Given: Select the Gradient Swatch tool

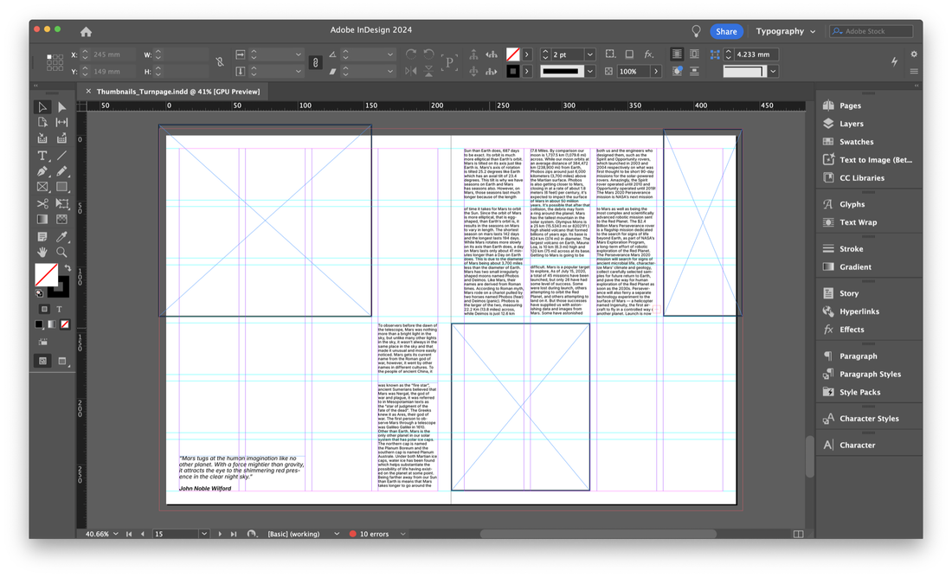Looking at the screenshot, I should pyautogui.click(x=42, y=219).
